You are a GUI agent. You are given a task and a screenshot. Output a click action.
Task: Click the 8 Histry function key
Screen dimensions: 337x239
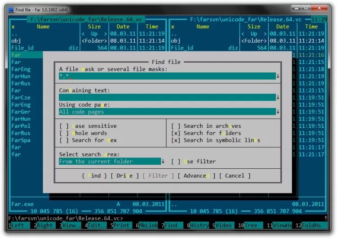coord(198,225)
